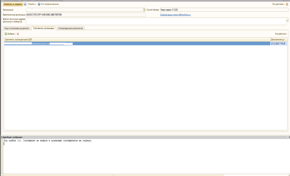Close the Служебные сообщения panel

[289, 137]
